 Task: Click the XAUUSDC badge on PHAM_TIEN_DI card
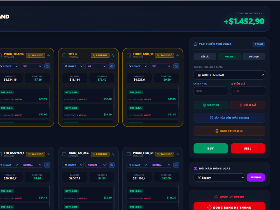pos(164,154)
